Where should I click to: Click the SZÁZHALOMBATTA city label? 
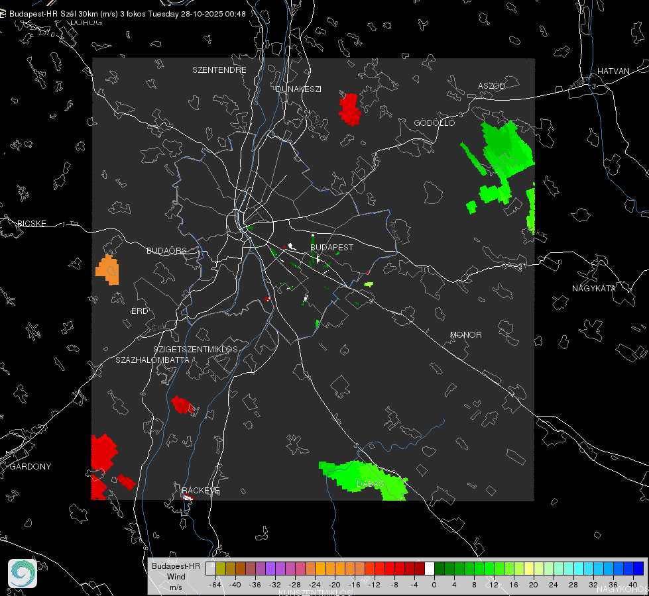(x=152, y=360)
